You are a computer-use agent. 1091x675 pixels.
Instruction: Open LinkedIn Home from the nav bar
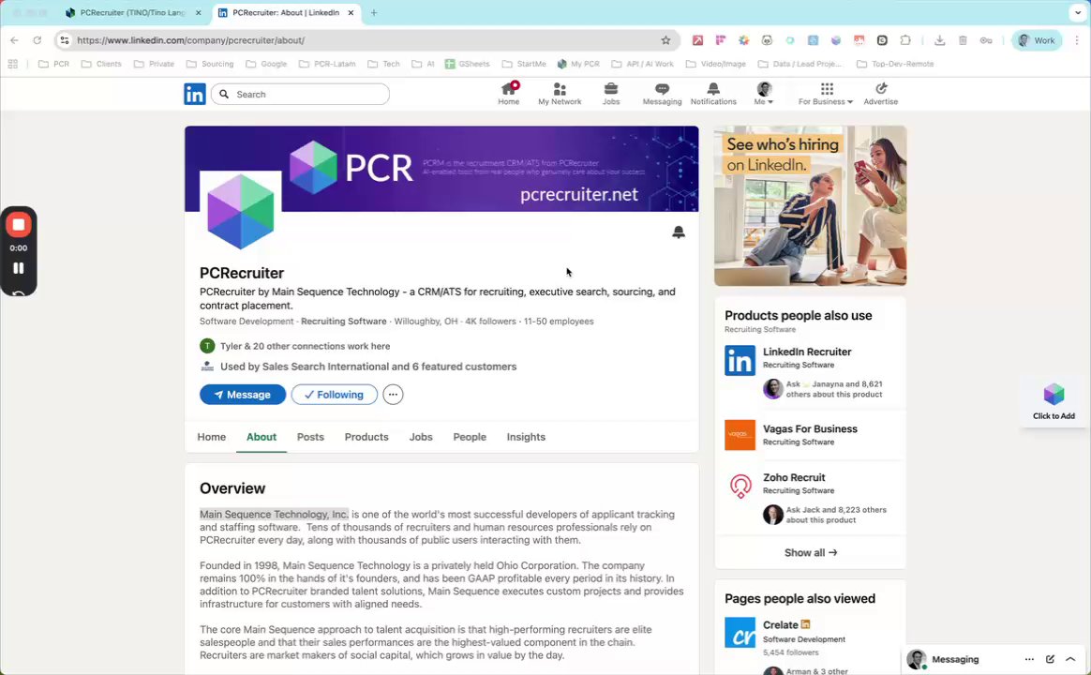(509, 93)
